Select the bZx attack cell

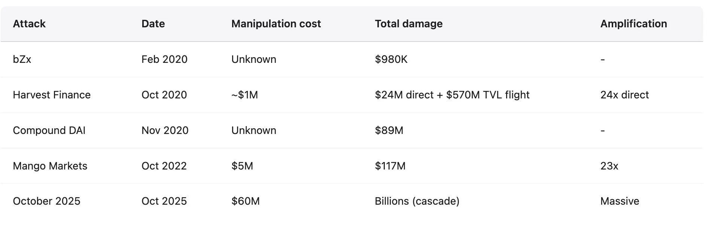[x=22, y=59]
